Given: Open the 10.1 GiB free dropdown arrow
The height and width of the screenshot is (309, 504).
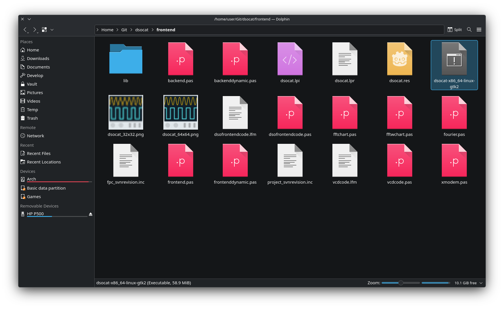Looking at the screenshot, I should pos(481,283).
